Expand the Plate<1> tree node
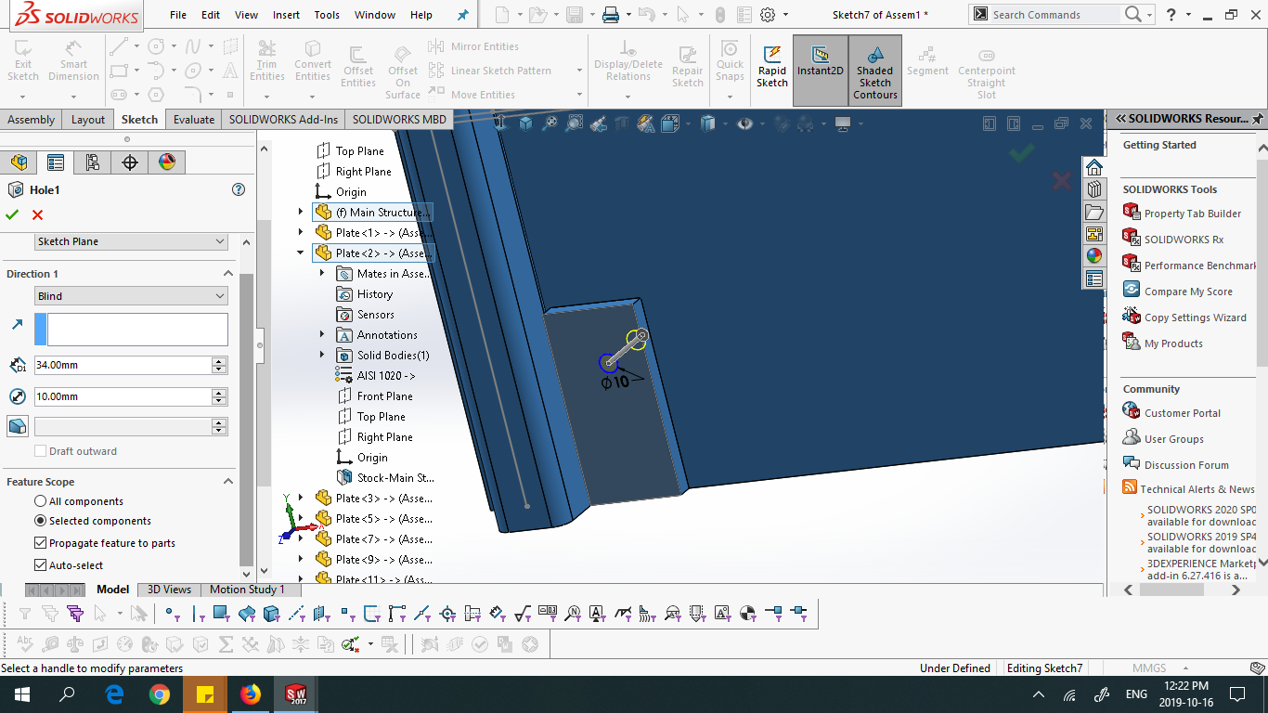This screenshot has width=1268, height=713. (x=300, y=232)
